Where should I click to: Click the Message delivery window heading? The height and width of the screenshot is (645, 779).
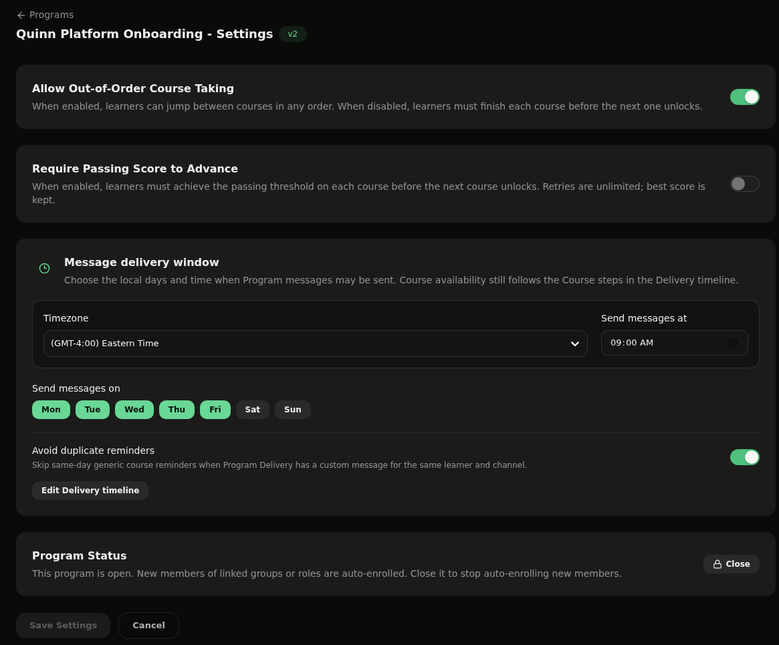[142, 262]
